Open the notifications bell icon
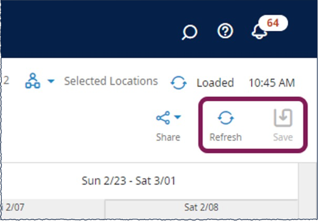This screenshot has width=318, height=221. [x=259, y=32]
